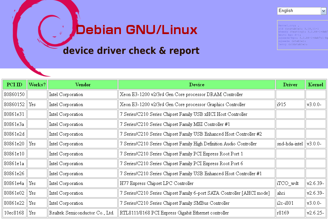This screenshot has width=328, height=219.
Task: Click the snd-hda-intel driver cell
Action: coord(290,144)
